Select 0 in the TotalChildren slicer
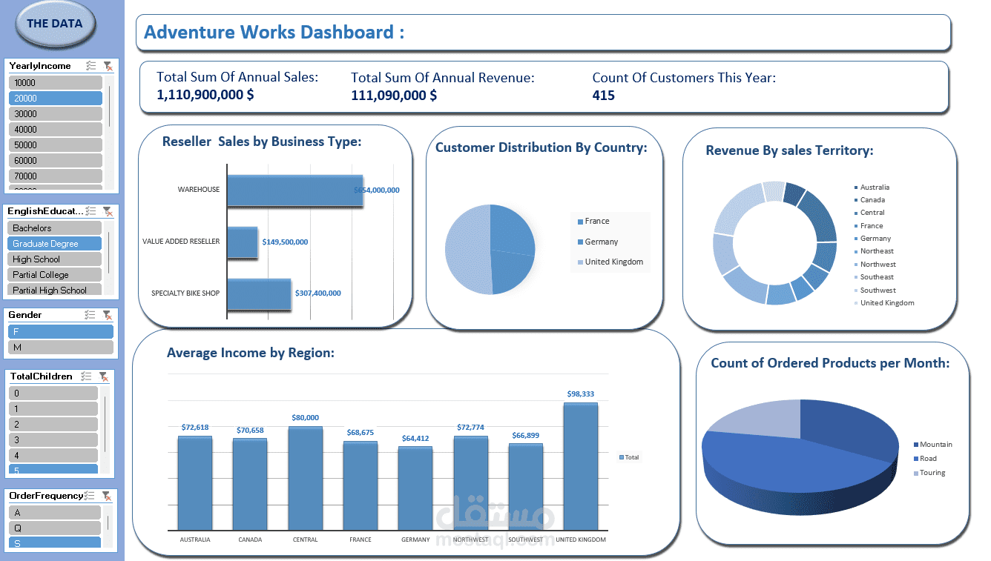 pyautogui.click(x=53, y=393)
